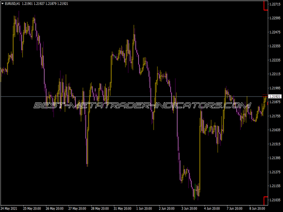Click the 1.21275 price scale label

pyautogui.click(x=275, y=172)
